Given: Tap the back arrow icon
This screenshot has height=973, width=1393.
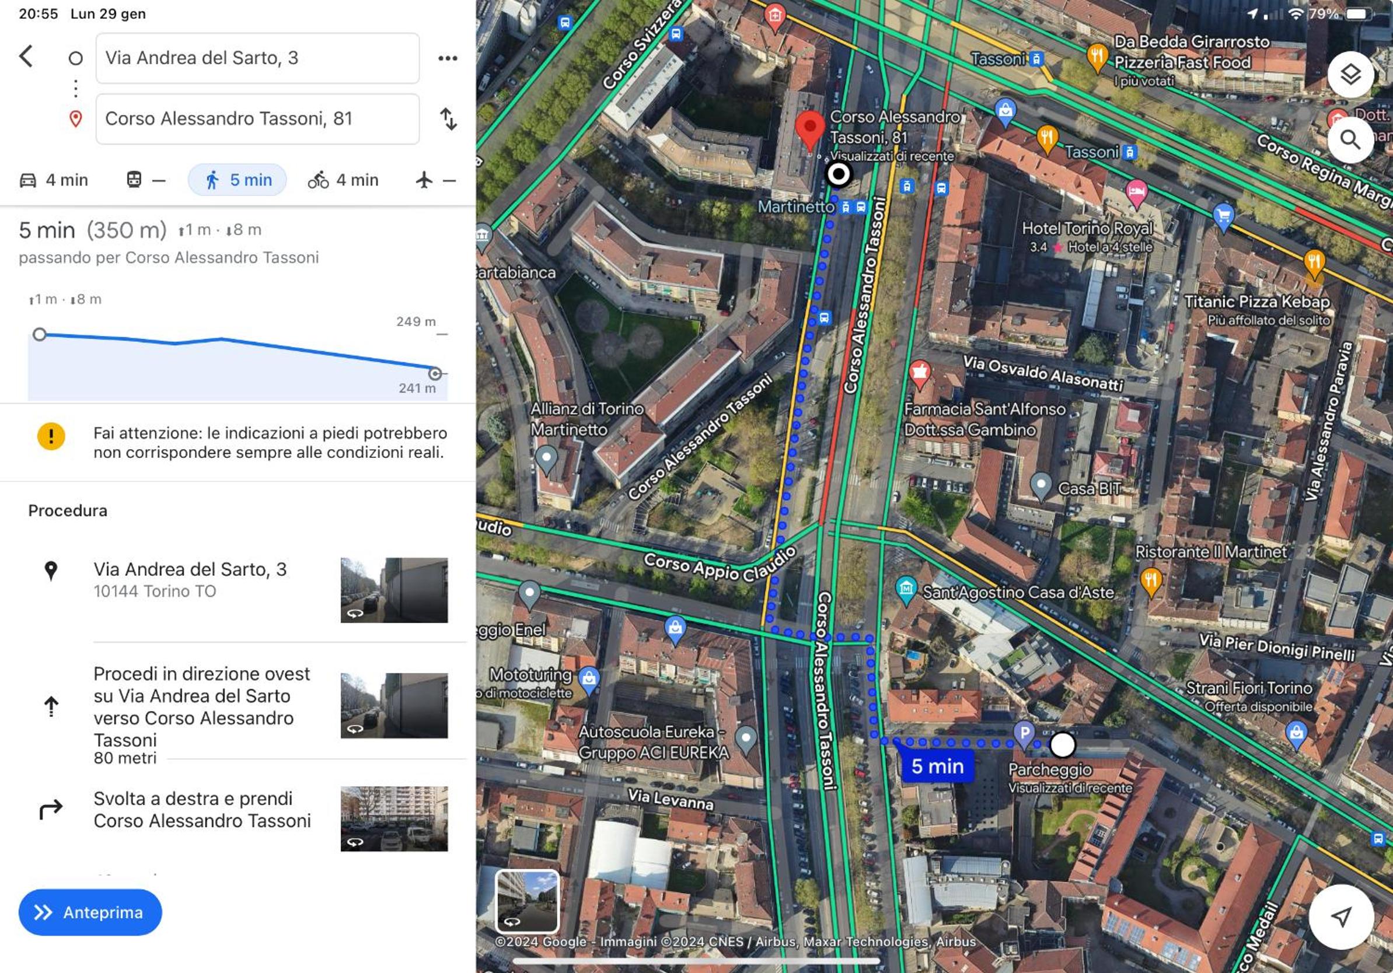Looking at the screenshot, I should (26, 57).
